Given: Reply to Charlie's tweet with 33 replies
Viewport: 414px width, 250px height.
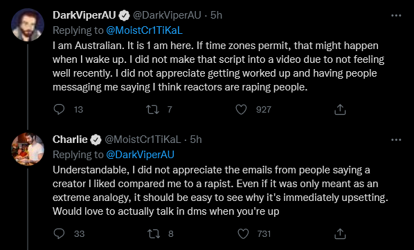Looking at the screenshot, I should coord(59,233).
